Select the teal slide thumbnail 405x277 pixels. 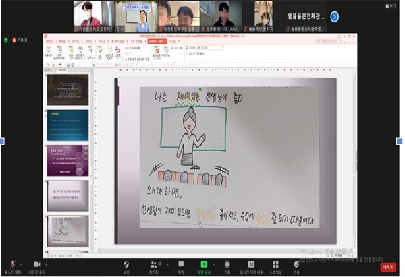(x=68, y=125)
